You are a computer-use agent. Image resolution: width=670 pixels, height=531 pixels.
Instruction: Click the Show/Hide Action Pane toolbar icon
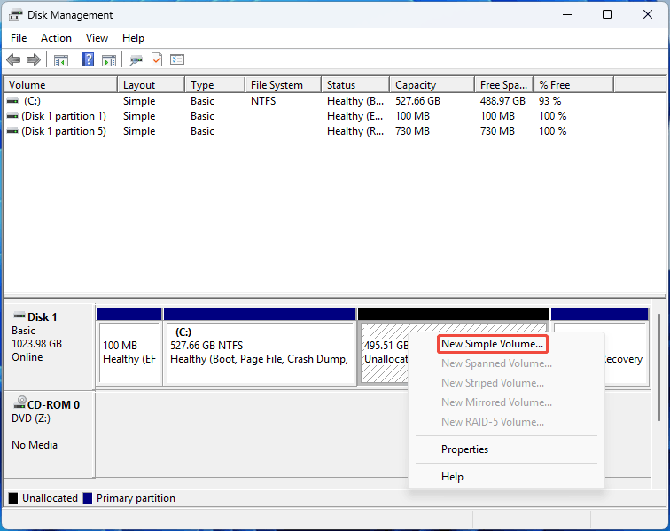point(109,60)
